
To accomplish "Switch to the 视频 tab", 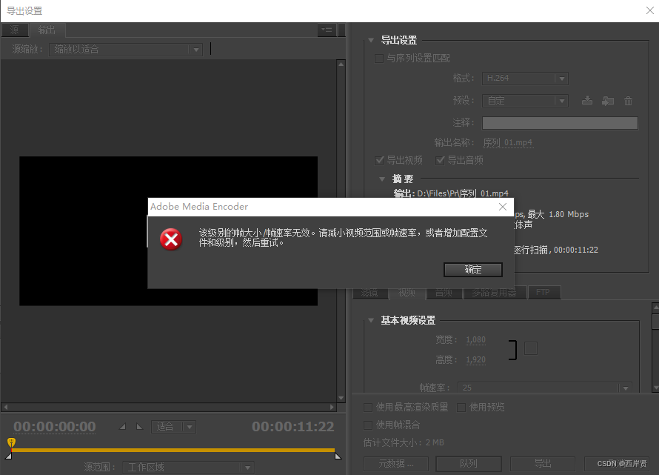I will [407, 293].
